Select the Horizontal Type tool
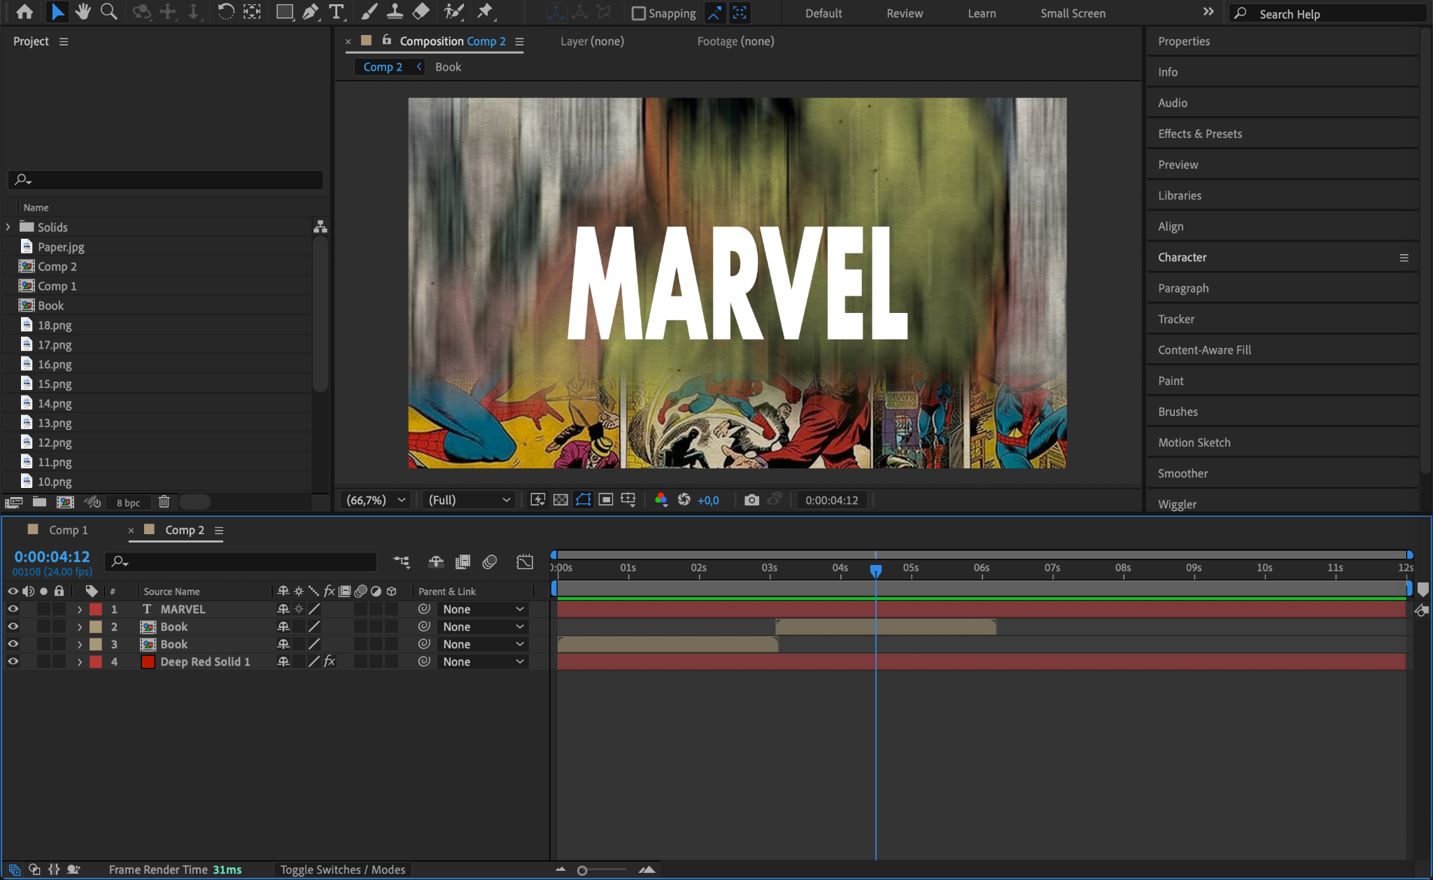Screen dimensions: 1433x880 (x=337, y=12)
